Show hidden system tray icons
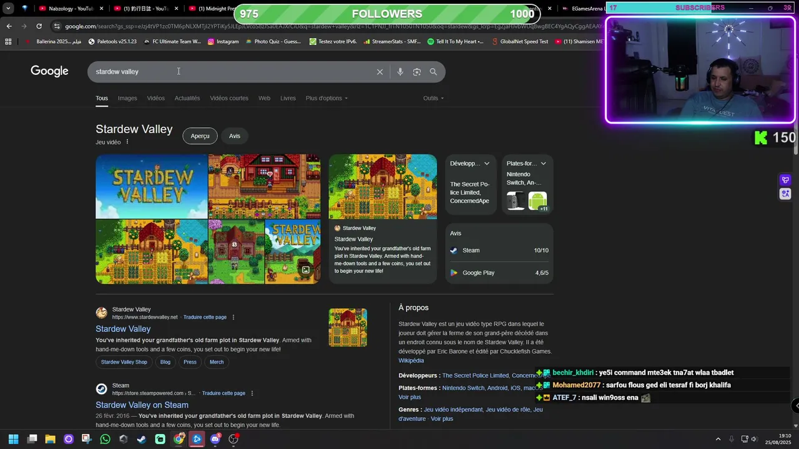 (718, 439)
